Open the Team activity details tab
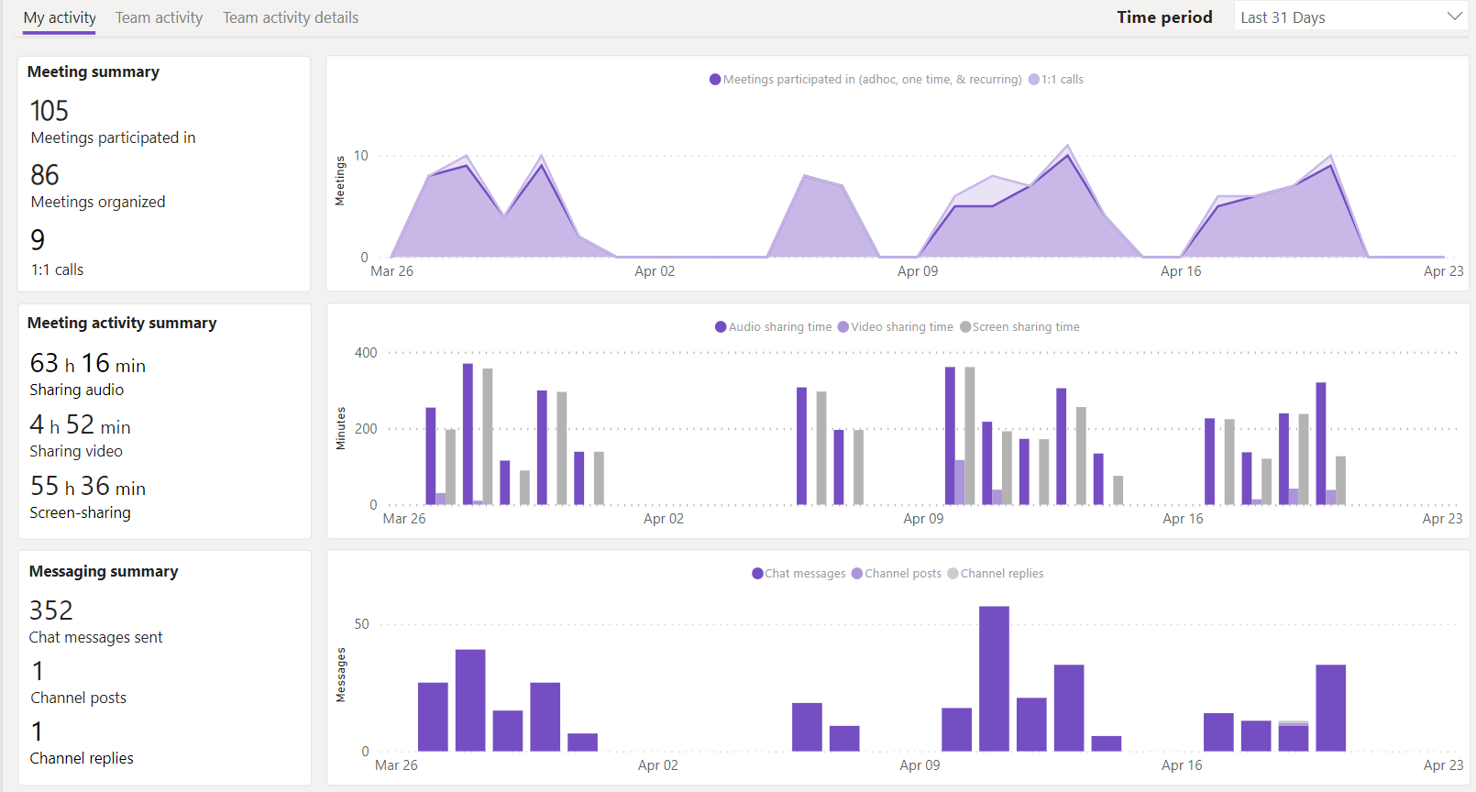Image resolution: width=1476 pixels, height=792 pixels. 291,17
